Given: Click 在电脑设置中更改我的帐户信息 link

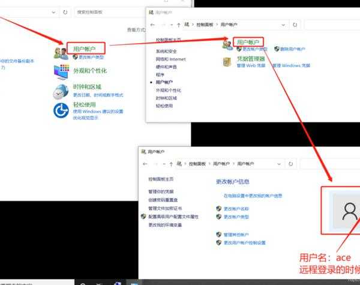Looking at the screenshot, I should click(x=253, y=196).
